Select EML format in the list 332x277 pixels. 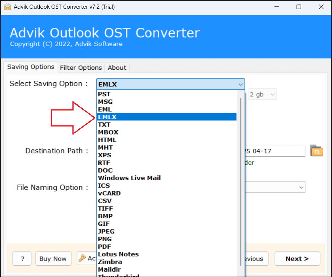click(167, 109)
